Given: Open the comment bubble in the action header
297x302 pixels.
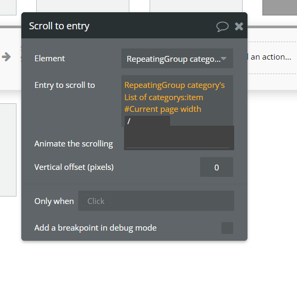Looking at the screenshot, I should click(x=222, y=27).
